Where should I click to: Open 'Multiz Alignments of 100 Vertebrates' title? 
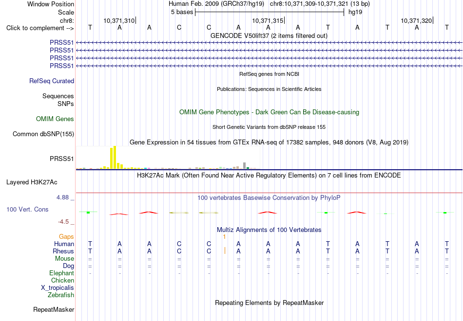(269, 230)
